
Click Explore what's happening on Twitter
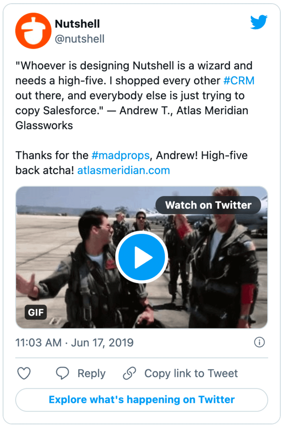point(142,400)
